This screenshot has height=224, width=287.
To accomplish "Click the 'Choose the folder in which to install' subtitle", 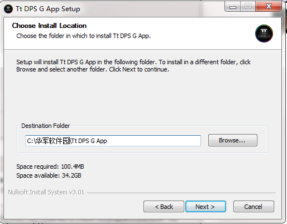I will [83, 36].
